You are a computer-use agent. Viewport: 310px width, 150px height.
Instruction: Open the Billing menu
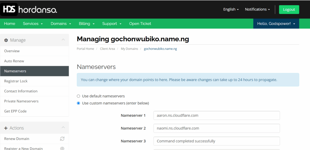point(87,24)
